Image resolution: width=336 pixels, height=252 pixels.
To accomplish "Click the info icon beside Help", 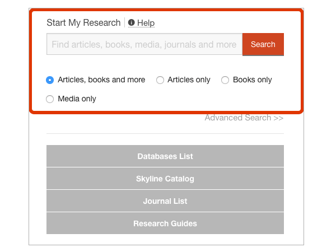I will 132,23.
